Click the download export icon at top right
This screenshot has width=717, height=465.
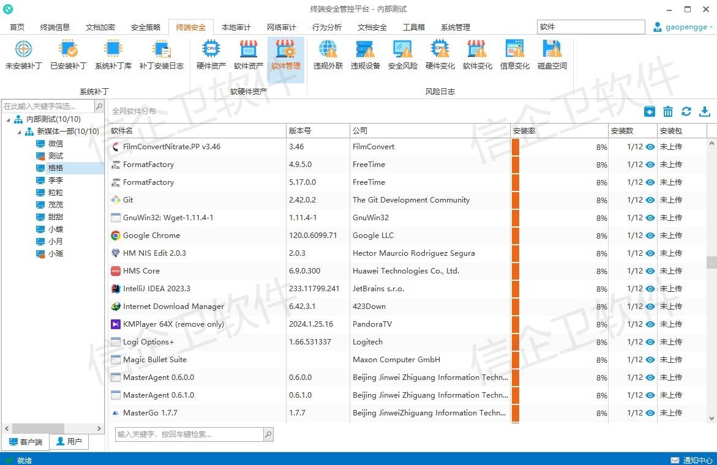[705, 111]
